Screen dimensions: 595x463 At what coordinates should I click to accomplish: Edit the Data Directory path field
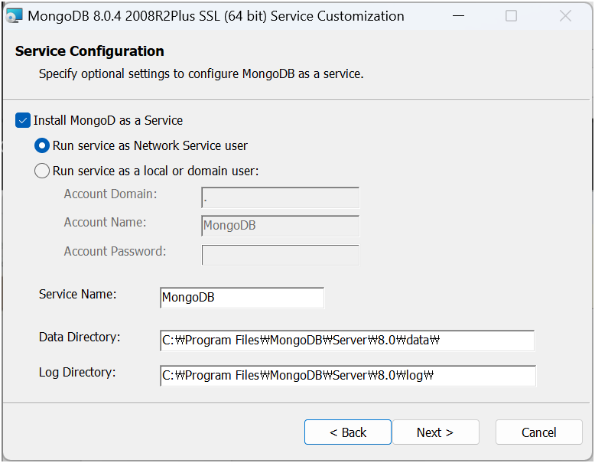346,341
